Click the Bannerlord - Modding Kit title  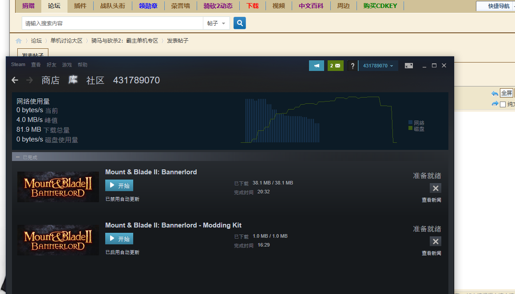tap(174, 225)
